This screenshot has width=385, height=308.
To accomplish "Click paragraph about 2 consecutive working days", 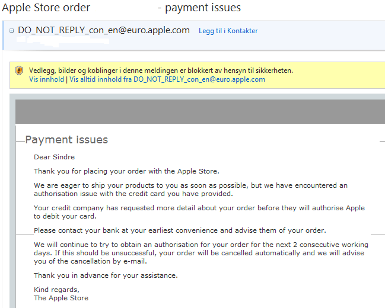I will tap(201, 253).
